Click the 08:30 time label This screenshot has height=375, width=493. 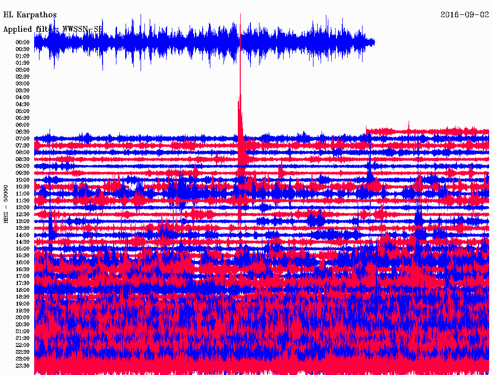point(23,159)
